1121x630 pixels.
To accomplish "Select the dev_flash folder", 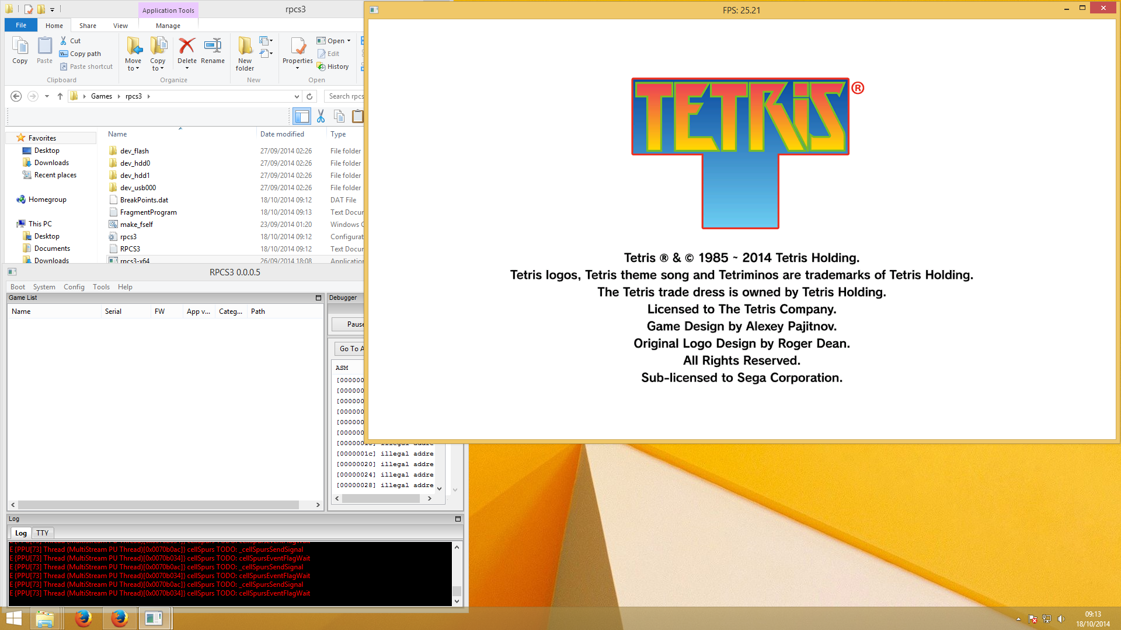I will pyautogui.click(x=134, y=151).
